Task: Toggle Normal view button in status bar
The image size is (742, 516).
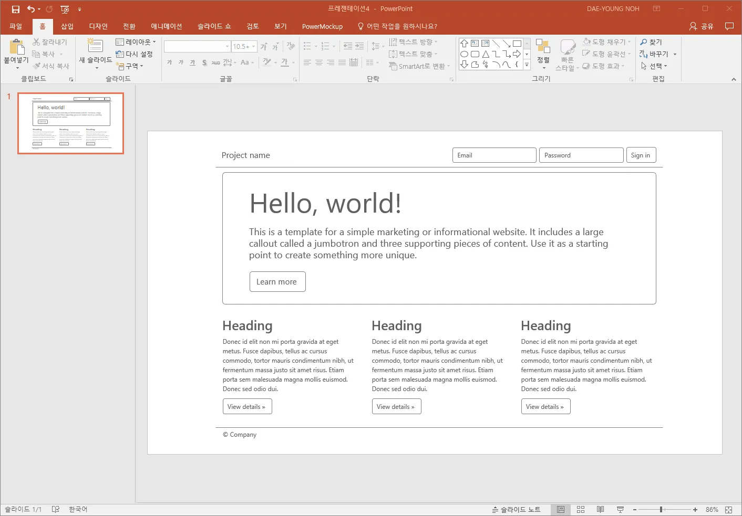Action: click(561, 510)
